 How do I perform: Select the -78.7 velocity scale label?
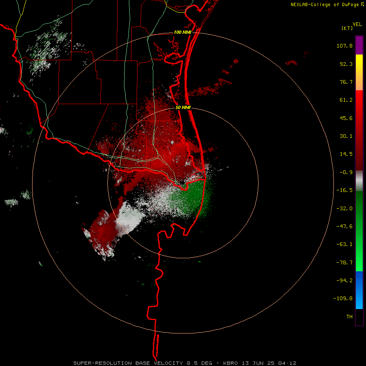344,263
